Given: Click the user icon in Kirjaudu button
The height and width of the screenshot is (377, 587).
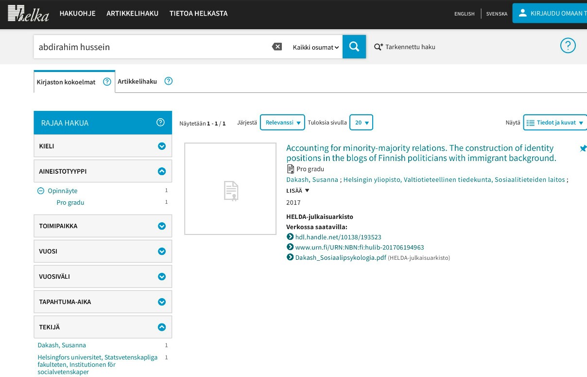Looking at the screenshot, I should coord(522,13).
